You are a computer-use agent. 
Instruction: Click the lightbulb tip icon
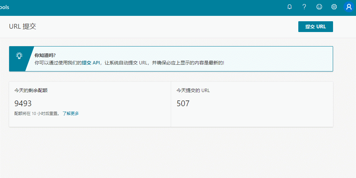(20, 56)
